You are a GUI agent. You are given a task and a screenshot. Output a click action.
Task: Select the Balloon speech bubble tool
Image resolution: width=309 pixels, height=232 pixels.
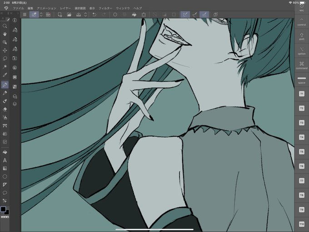(5, 192)
